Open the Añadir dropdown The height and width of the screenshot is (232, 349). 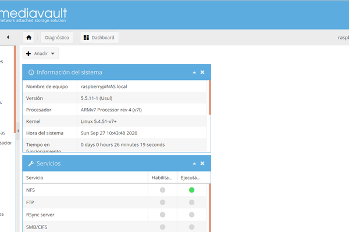click(x=41, y=53)
